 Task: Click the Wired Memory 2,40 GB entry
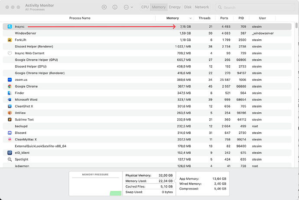coord(203,184)
